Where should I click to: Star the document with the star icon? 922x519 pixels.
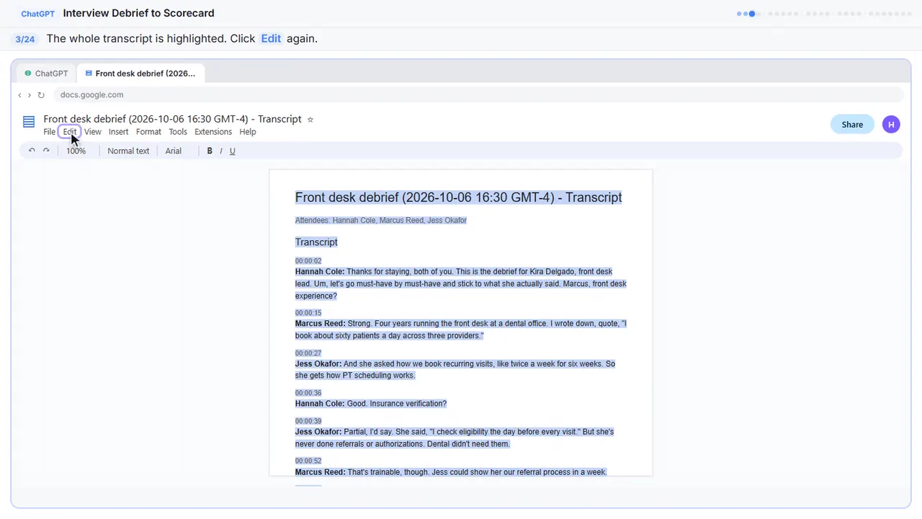[310, 120]
